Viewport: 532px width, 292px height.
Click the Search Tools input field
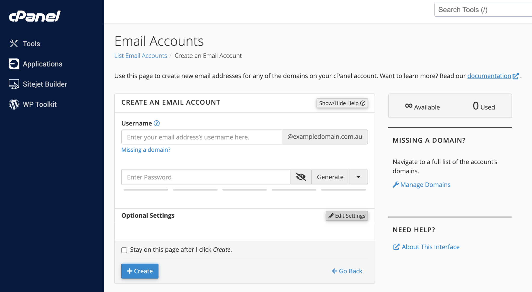coord(483,10)
